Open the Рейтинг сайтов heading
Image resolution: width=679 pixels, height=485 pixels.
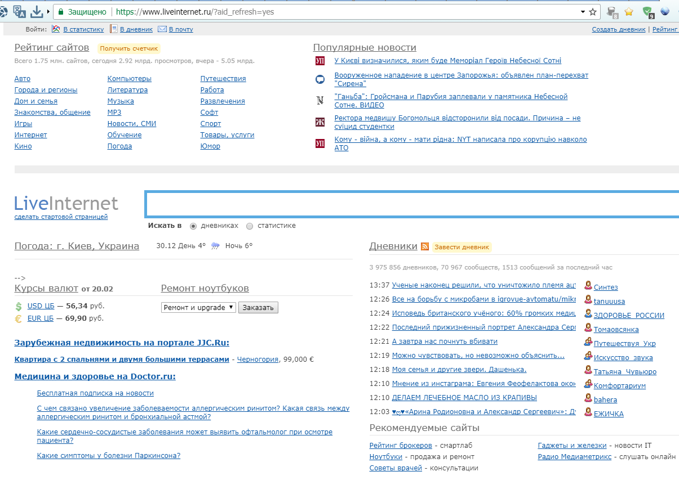pyautogui.click(x=52, y=48)
